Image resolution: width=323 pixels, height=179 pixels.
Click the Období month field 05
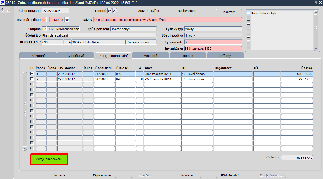coord(110,11)
